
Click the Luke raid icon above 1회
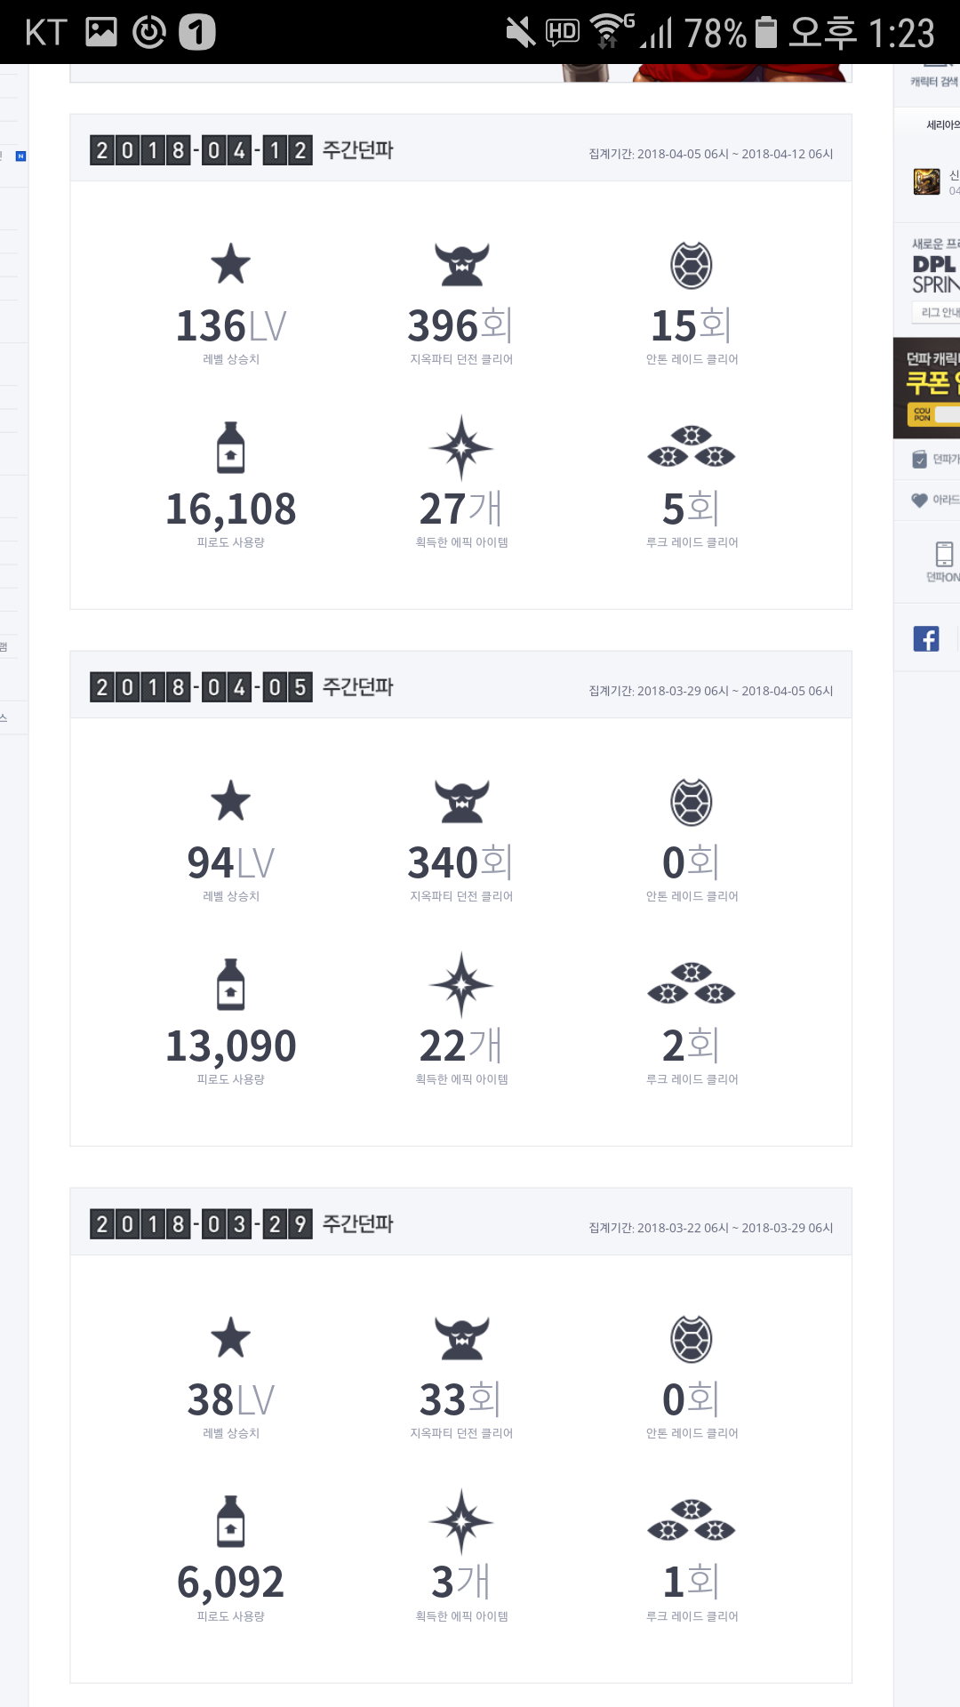coord(692,1521)
